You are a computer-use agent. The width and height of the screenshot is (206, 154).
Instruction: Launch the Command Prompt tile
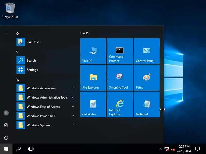coord(120,51)
